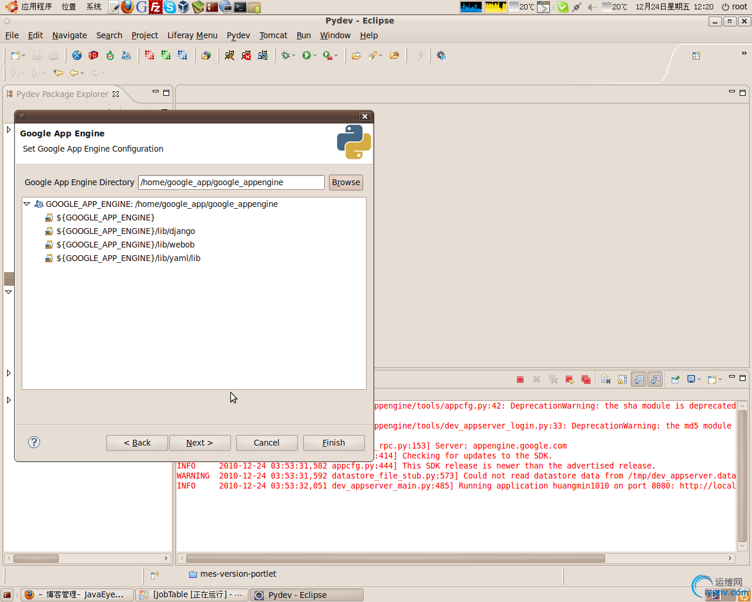The image size is (752, 602).
Task: Open the terminal icon in top panel
Action: point(240,7)
